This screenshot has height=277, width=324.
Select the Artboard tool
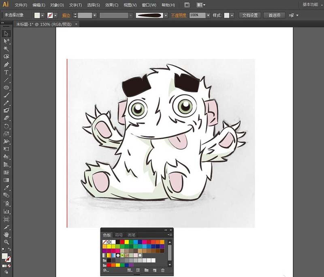(6, 219)
